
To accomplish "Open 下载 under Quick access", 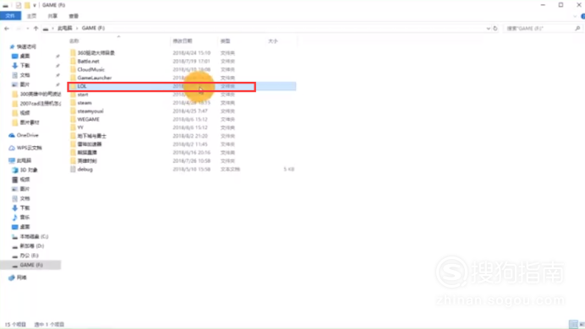I will coord(25,66).
